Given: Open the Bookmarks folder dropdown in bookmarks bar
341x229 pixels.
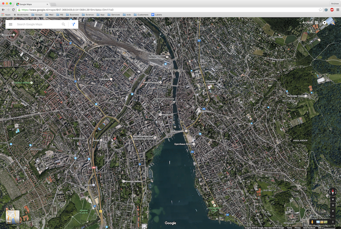Looking at the screenshot, I should point(22,15).
